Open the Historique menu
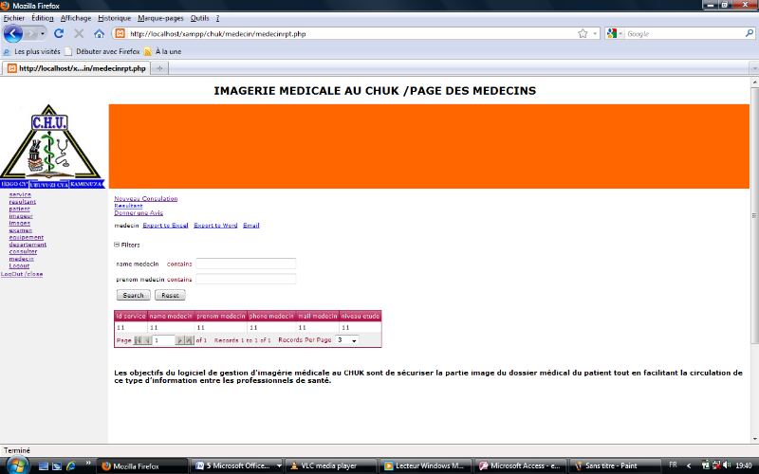The height and width of the screenshot is (474, 759). (x=114, y=18)
